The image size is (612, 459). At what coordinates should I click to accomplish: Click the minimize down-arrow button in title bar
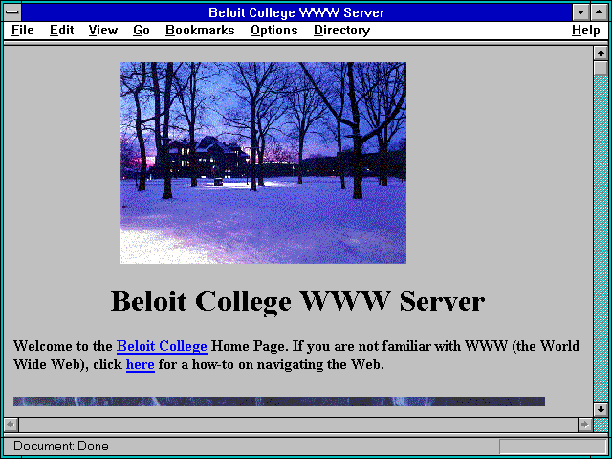pos(581,12)
